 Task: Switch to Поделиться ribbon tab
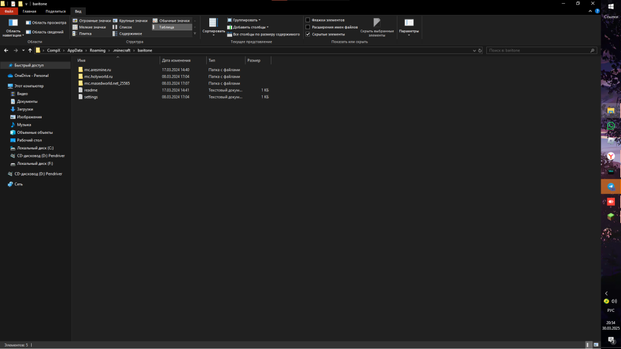click(x=55, y=11)
